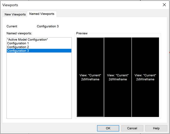The image size is (170, 134).
Task: Switch to the New Viewports tab
Action: (x=15, y=14)
